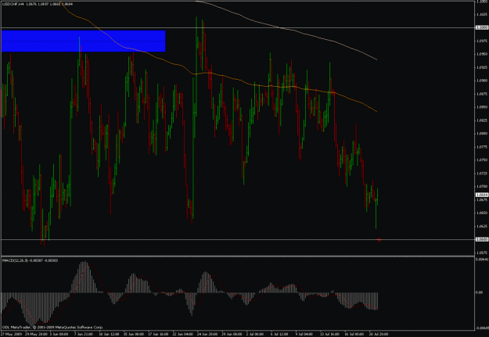This screenshot has height=337, width=489.
Task: Click the 22 Jun 04:00 time label
Action: [x=182, y=334]
